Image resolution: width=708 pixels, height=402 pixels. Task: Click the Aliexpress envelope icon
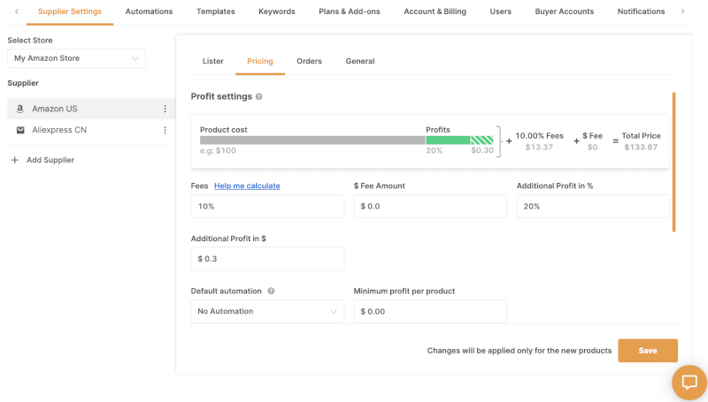click(x=20, y=130)
